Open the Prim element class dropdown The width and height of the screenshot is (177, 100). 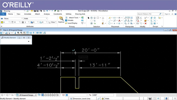point(53,22)
